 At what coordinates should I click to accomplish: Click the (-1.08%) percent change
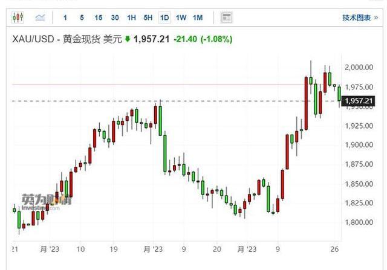(x=216, y=39)
